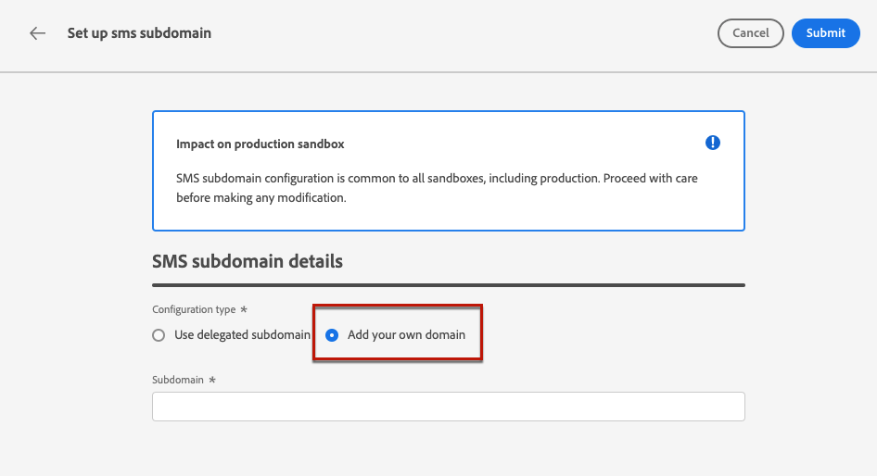Click the 'Use delegated subdomain' label text
The image size is (877, 476).
click(242, 335)
